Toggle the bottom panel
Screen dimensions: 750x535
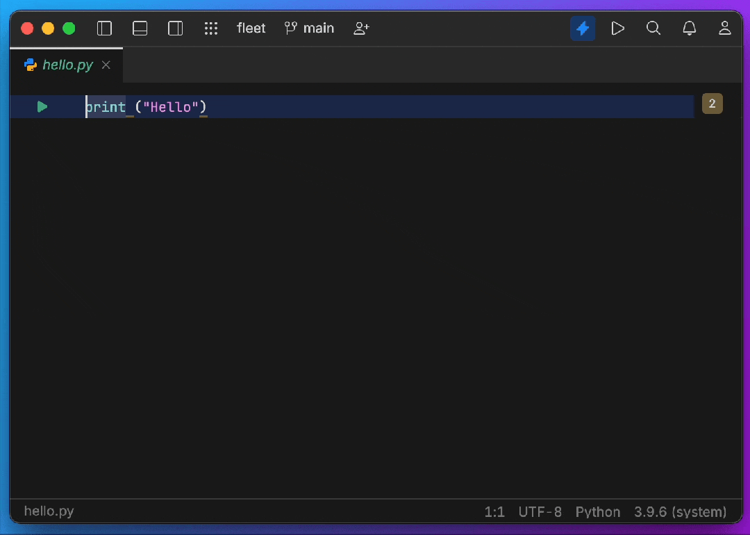point(140,28)
